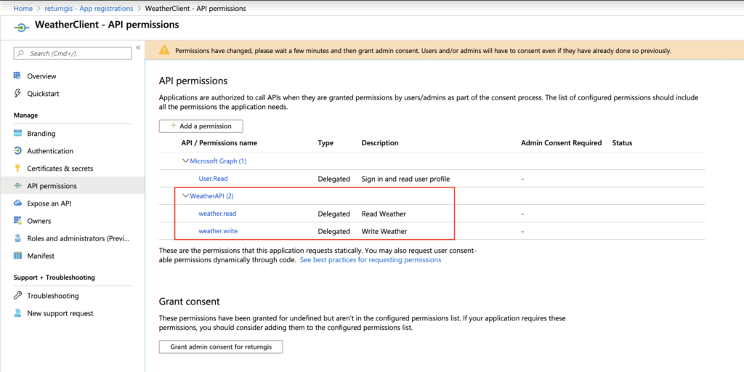Click the Expose an API cloud icon
The width and height of the screenshot is (744, 372).
pos(17,203)
